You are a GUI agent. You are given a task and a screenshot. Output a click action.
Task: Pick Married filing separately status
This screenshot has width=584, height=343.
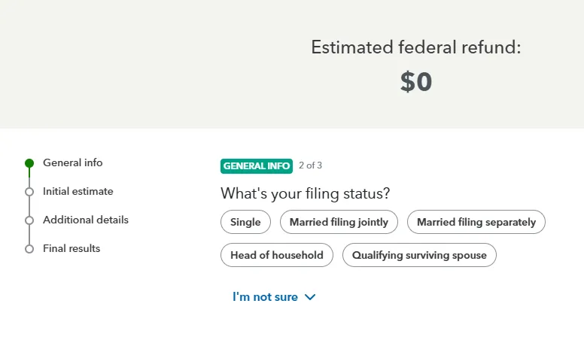coord(476,222)
